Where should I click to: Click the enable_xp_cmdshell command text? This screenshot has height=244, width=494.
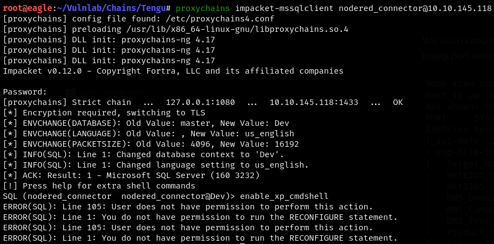[284, 196]
